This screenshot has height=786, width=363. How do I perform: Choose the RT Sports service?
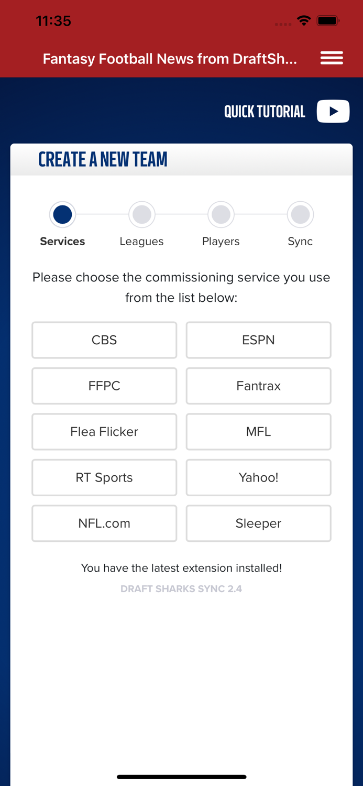click(104, 477)
